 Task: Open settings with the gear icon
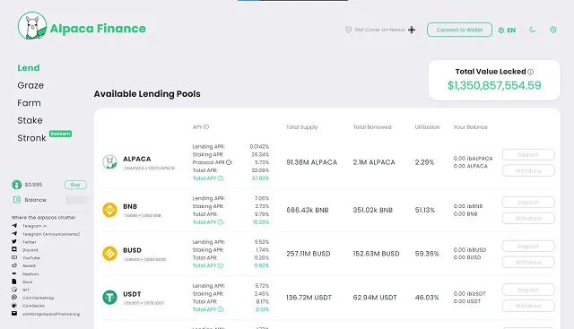553,30
